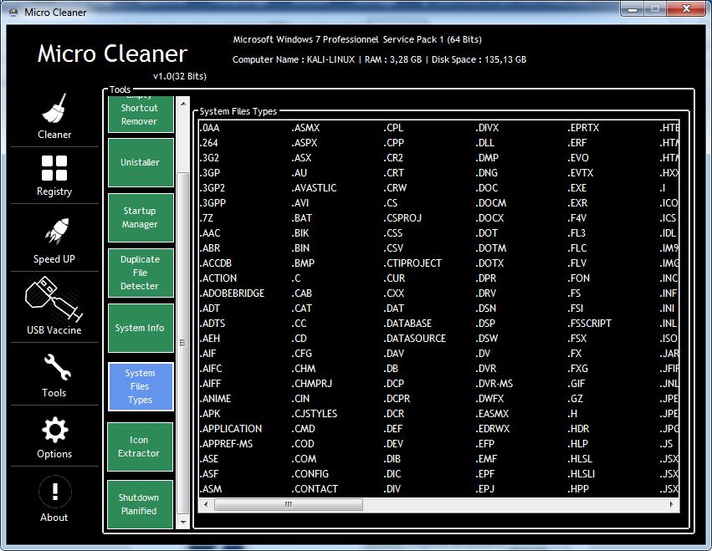Select the .AVASTLIC file type

314,188
